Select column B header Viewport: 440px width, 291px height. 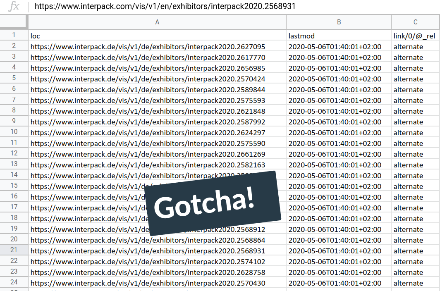pos(339,22)
